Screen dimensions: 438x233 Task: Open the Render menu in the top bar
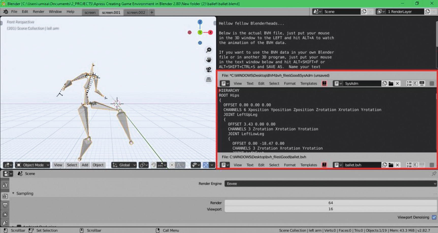[38, 12]
